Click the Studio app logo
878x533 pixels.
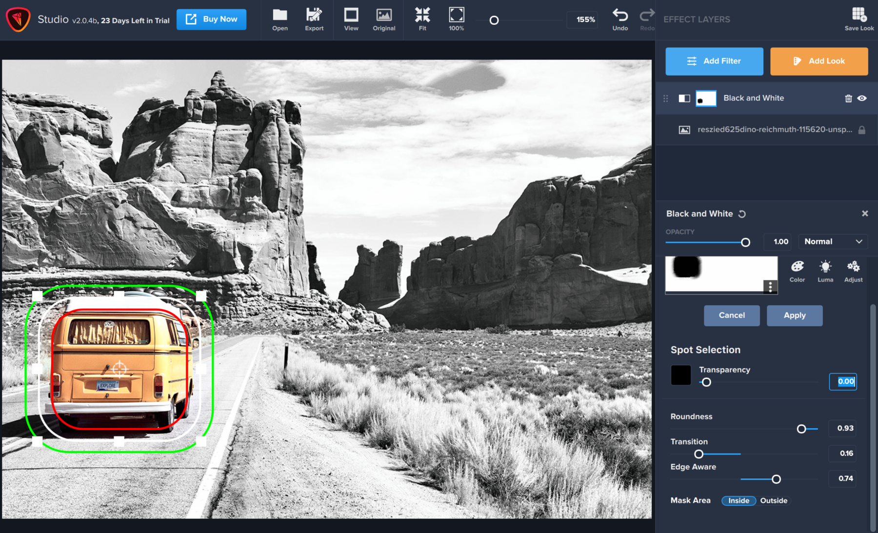tap(18, 20)
